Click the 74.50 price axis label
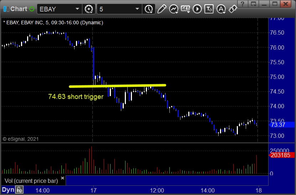 (x=277, y=91)
